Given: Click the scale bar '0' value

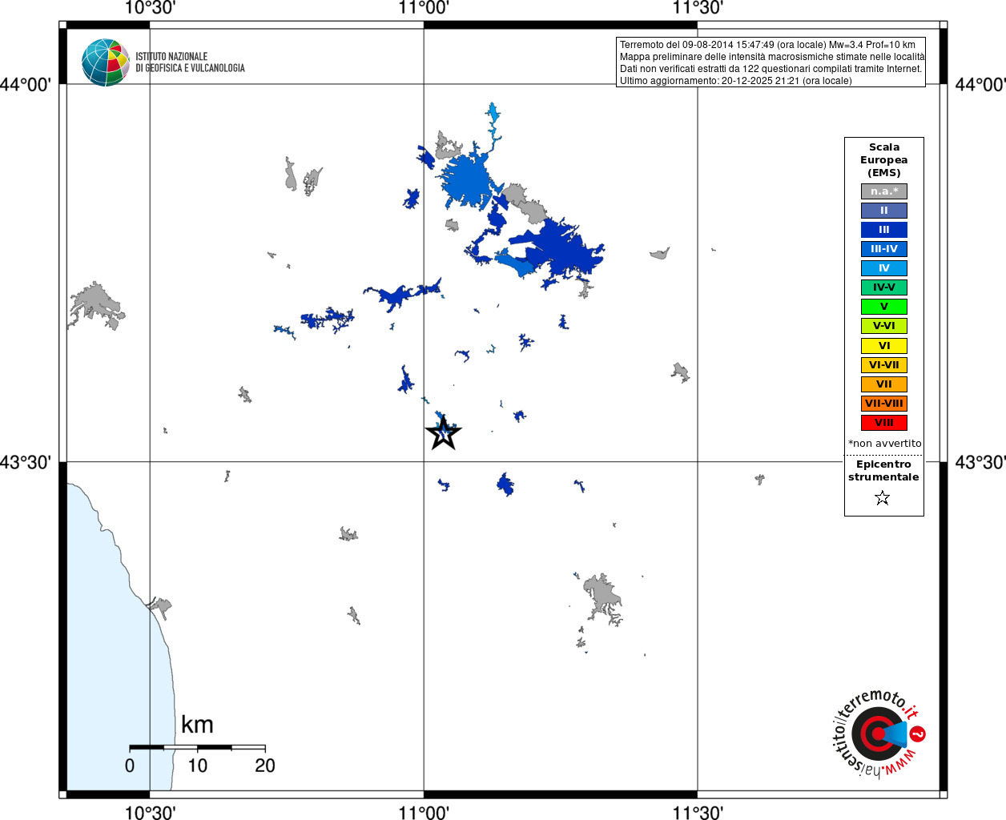Looking at the screenshot, I should pyautogui.click(x=130, y=766).
